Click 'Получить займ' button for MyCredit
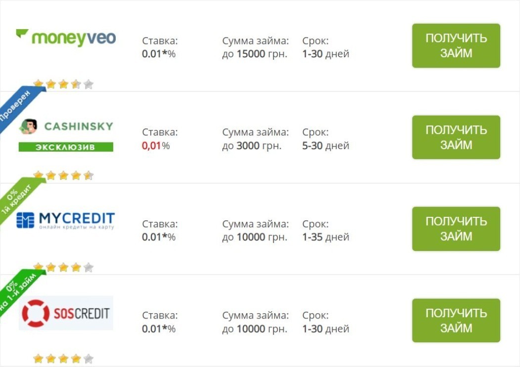Screen dimensions: 520x367 tap(456, 229)
